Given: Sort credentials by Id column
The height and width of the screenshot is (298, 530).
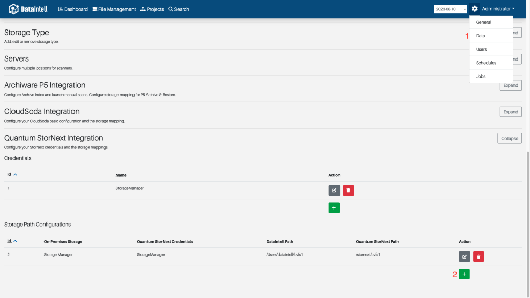Looking at the screenshot, I should click(12, 175).
